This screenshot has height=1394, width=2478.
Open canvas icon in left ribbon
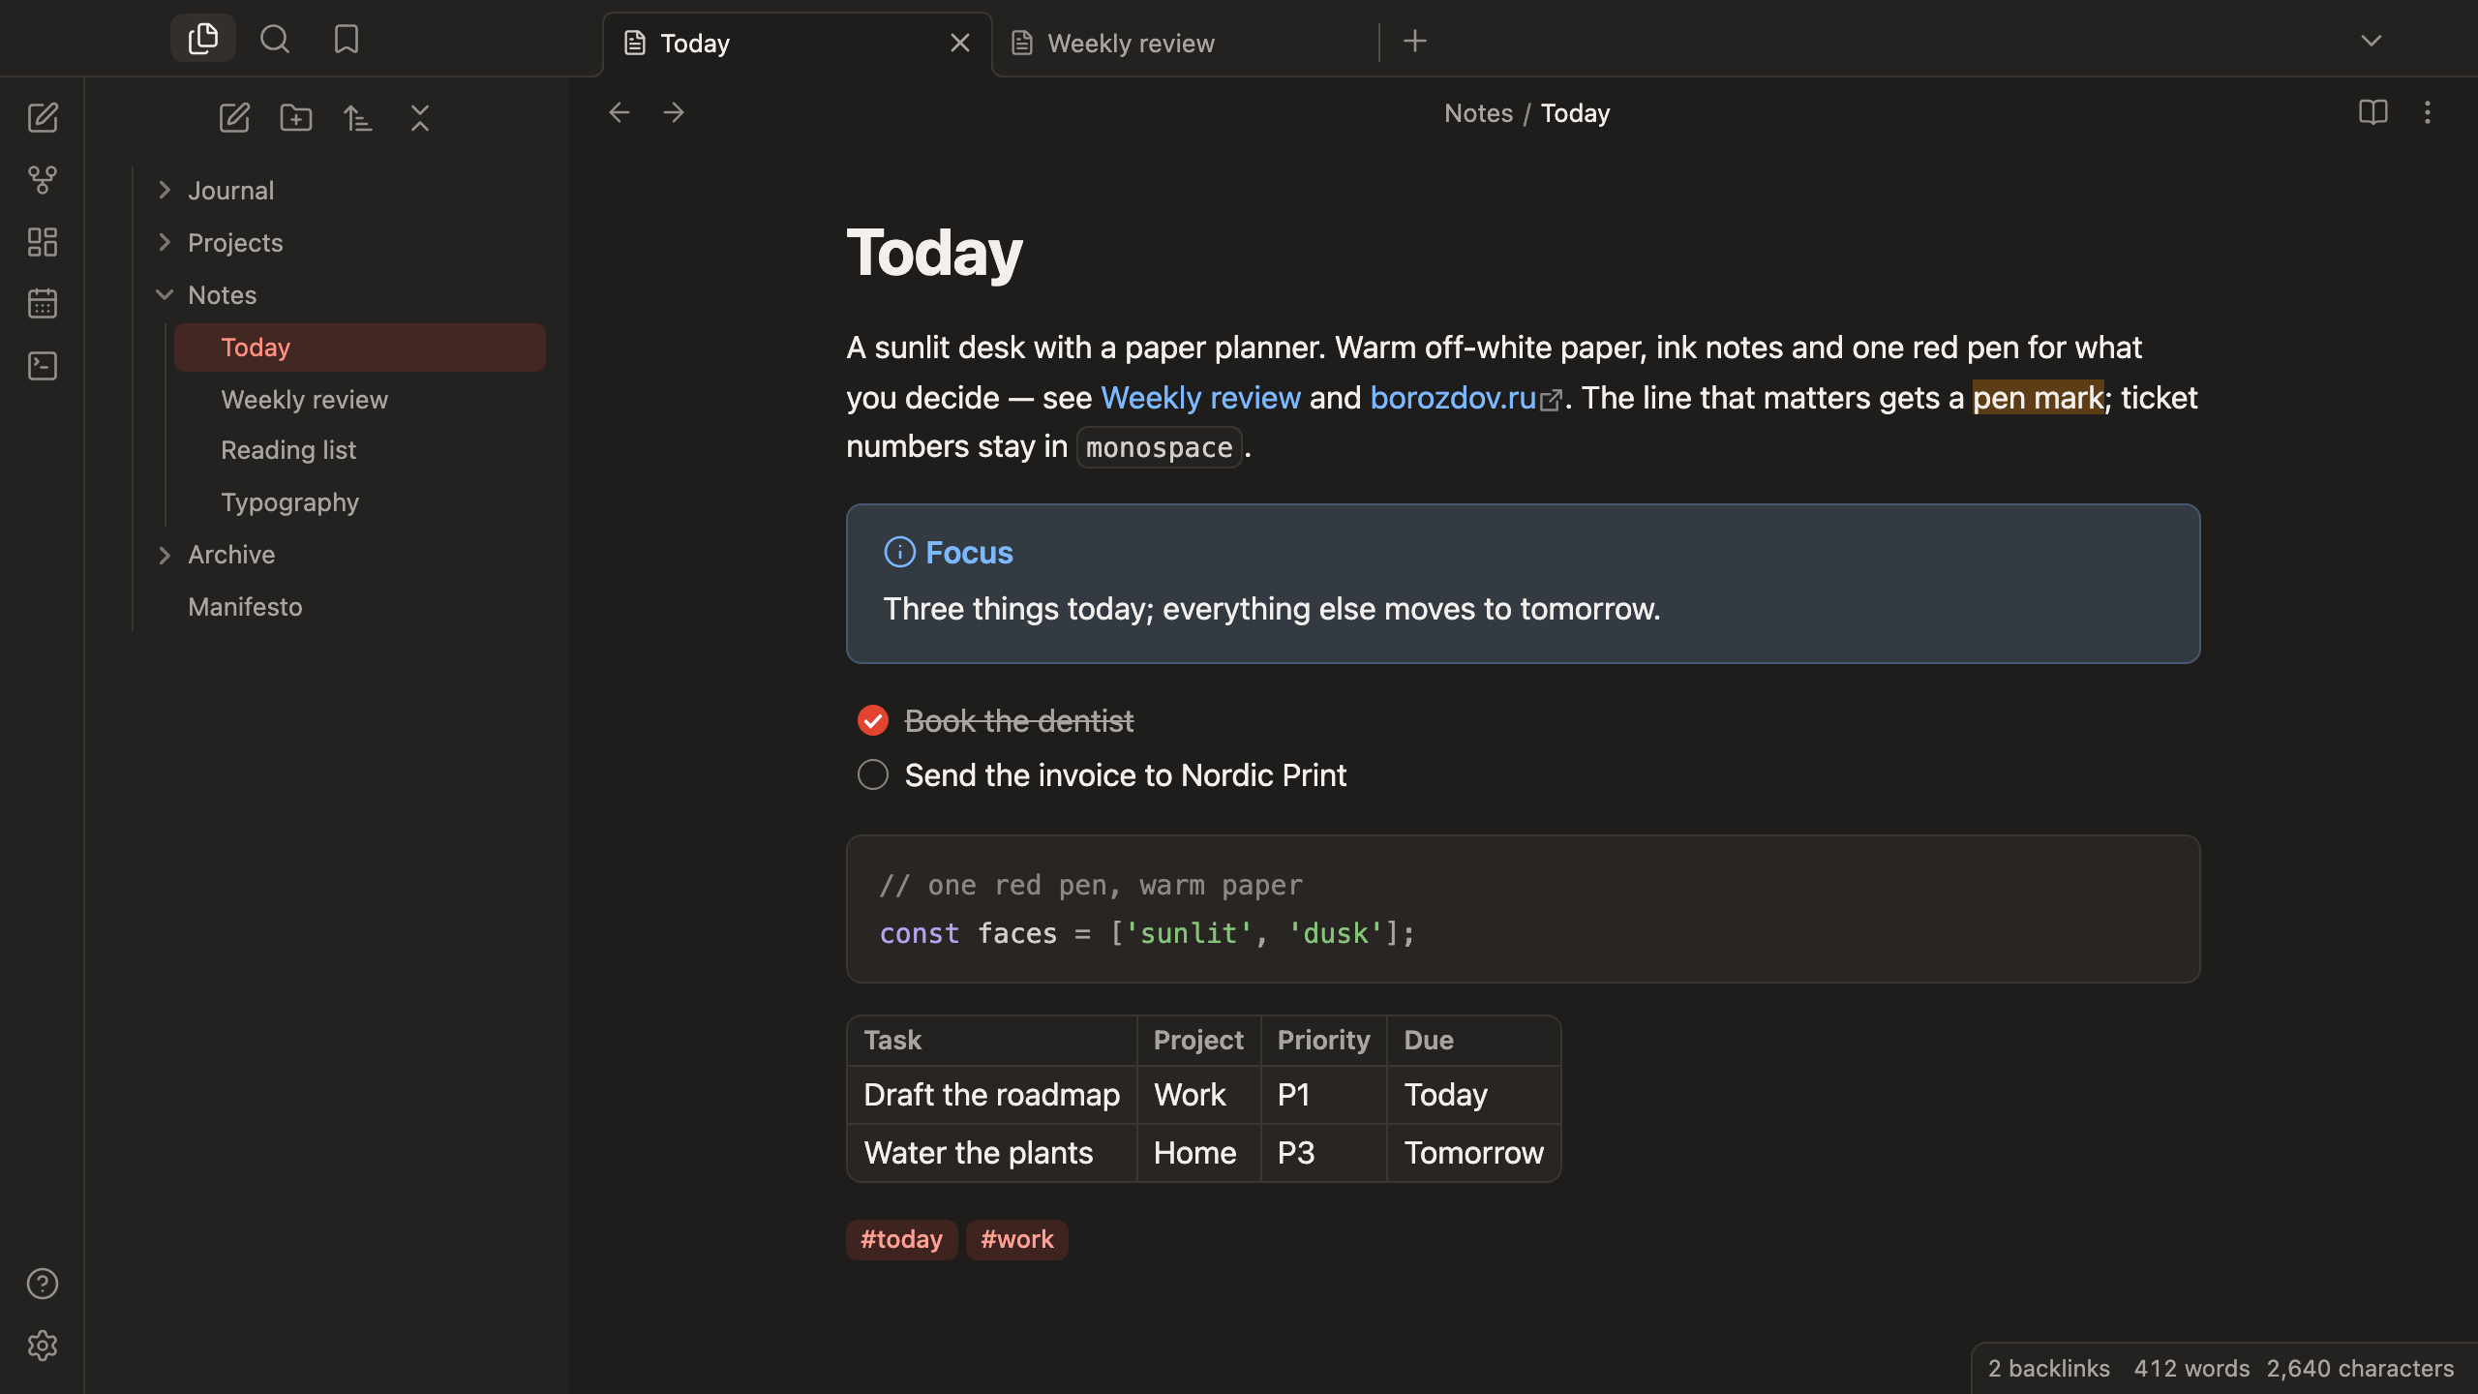43,242
